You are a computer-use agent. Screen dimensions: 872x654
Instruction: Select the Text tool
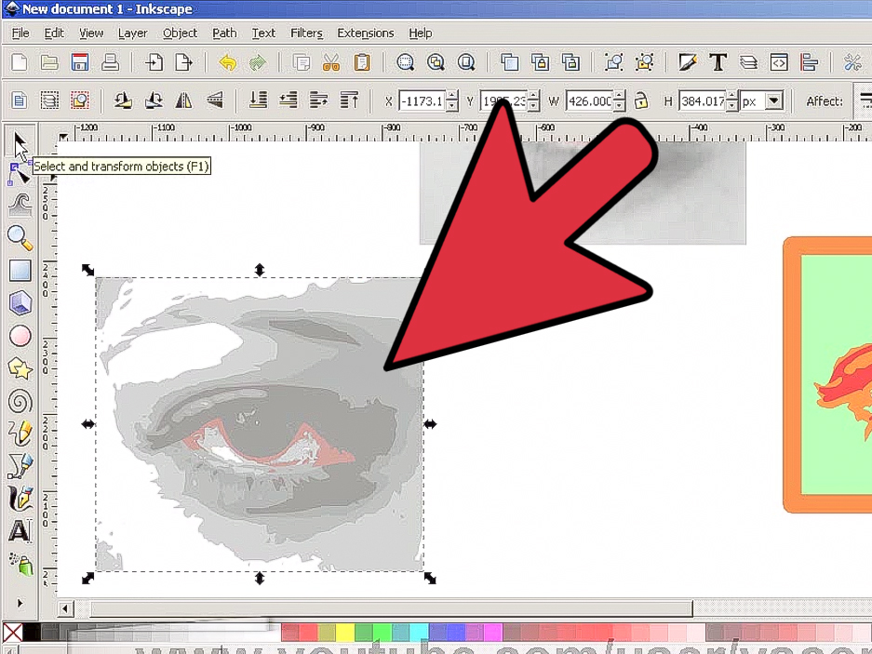point(20,531)
